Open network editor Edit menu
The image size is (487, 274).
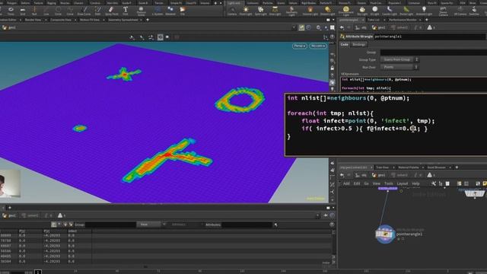(357, 183)
